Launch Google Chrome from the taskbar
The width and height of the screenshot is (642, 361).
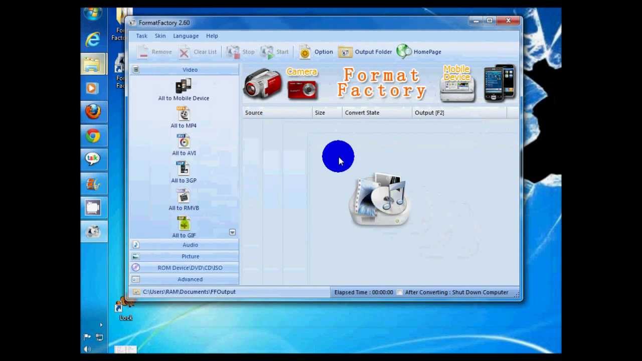[x=93, y=136]
